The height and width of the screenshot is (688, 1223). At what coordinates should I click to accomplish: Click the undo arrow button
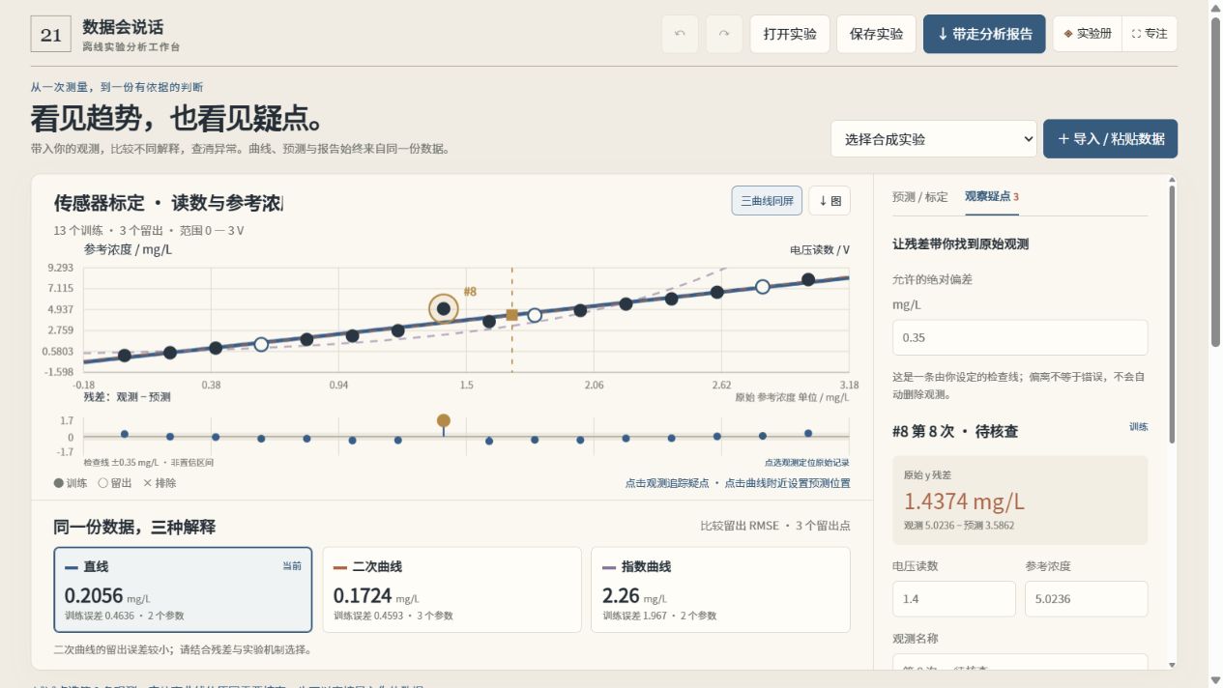coord(680,34)
